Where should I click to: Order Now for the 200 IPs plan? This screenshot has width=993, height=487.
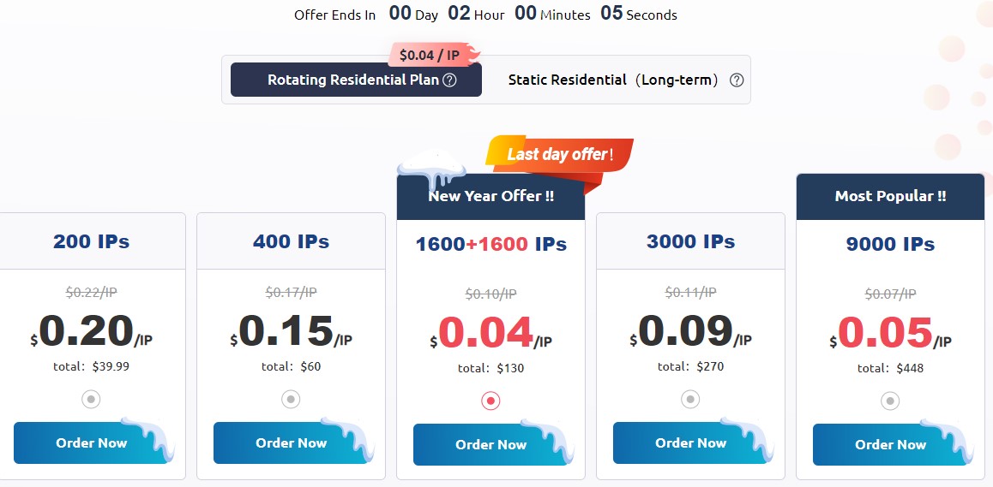(x=91, y=442)
